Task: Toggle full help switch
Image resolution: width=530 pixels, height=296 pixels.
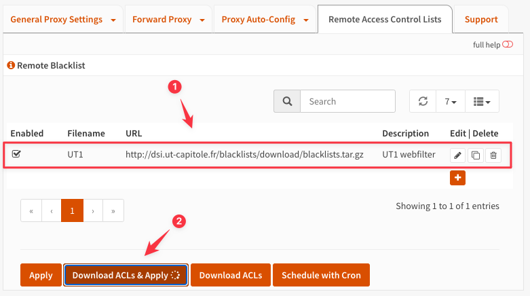Action: (508, 44)
